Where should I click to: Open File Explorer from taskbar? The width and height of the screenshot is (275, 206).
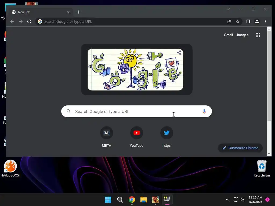point(144,200)
